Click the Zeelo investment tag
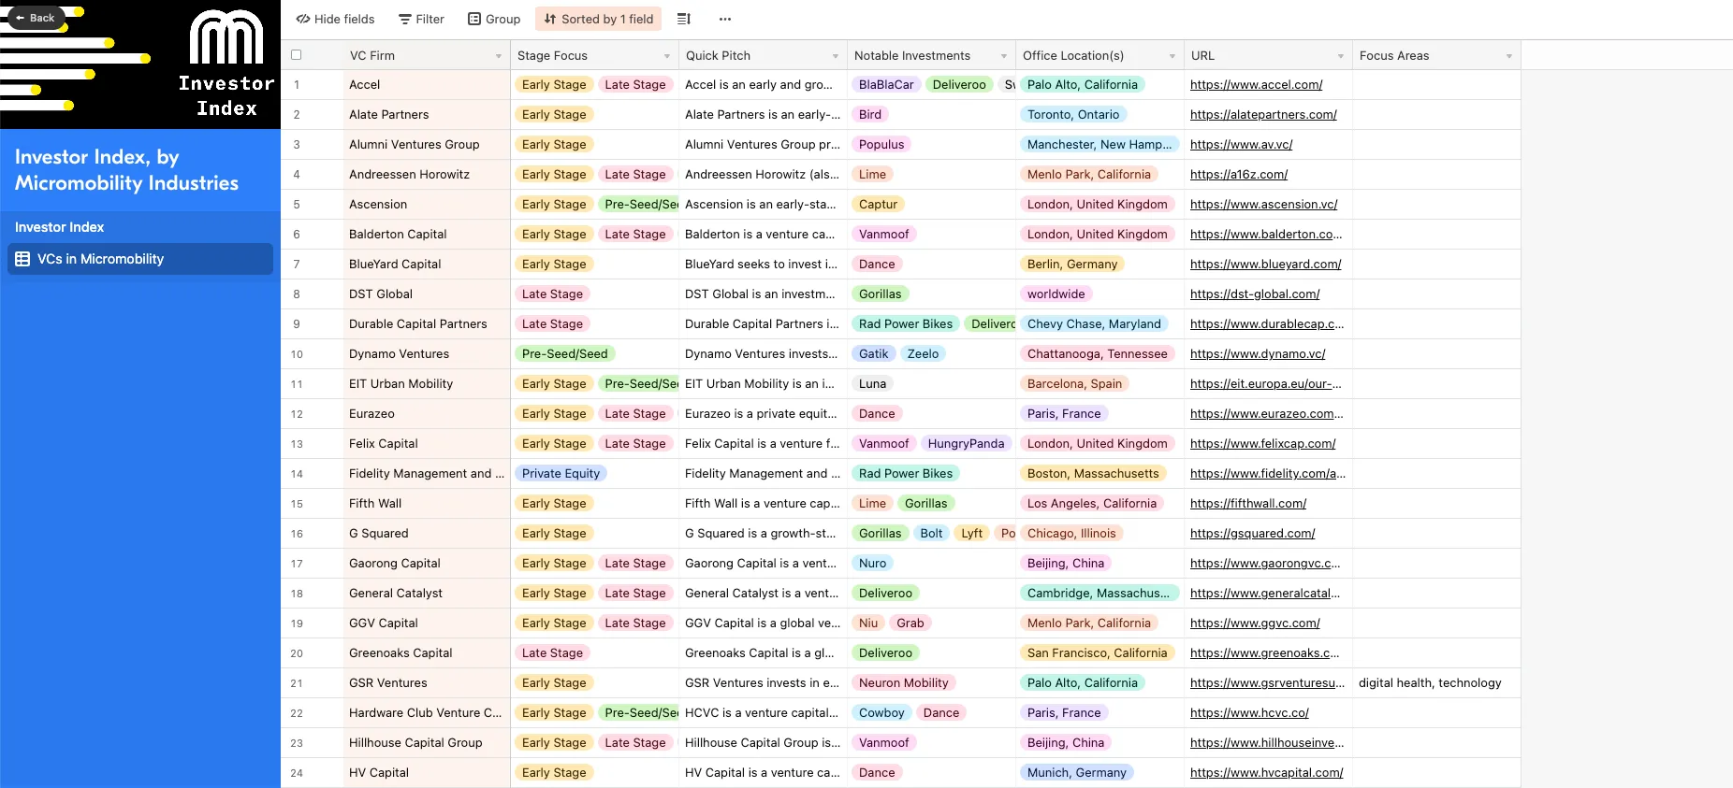This screenshot has height=788, width=1733. (923, 353)
